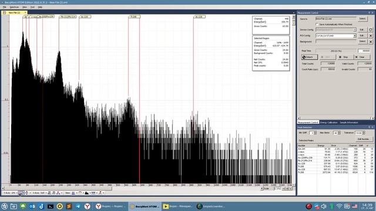Click the red circle tray icon
Screen dimensions: 376x211
coord(308,206)
